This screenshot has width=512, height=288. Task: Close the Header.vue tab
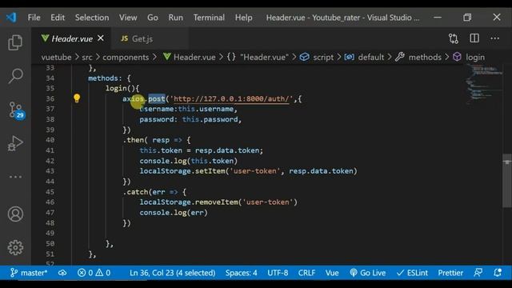(x=101, y=38)
